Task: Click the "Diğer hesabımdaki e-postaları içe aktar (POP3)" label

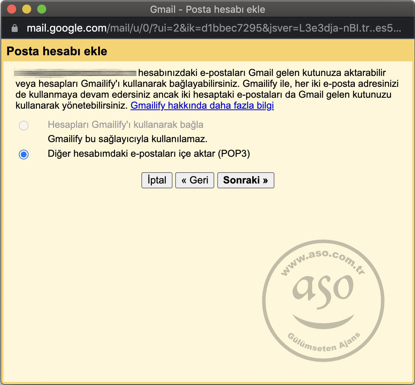Action: click(149, 153)
